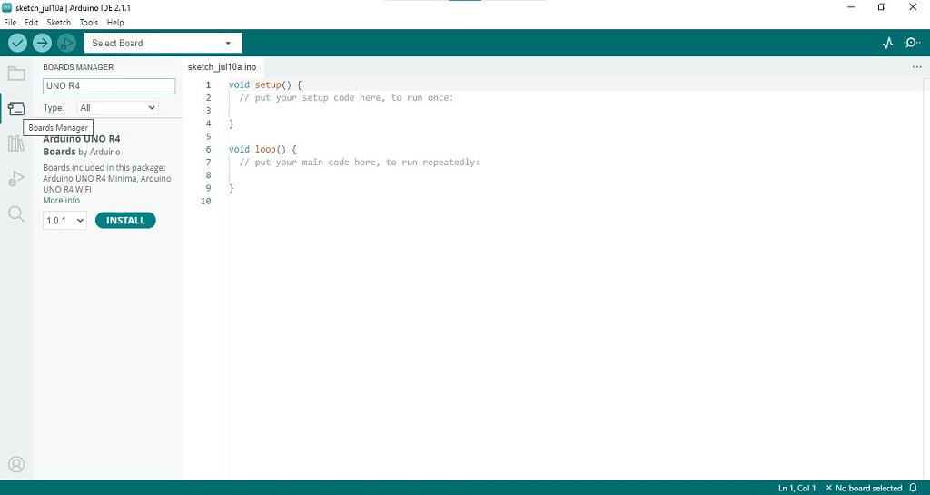Screen dimensions: 930x495
Task: Click the closing brace on line 4
Action: 232,124
